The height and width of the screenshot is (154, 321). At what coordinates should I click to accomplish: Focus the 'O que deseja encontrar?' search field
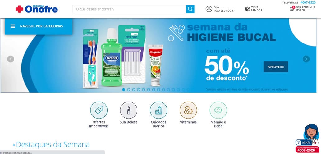[129, 9]
